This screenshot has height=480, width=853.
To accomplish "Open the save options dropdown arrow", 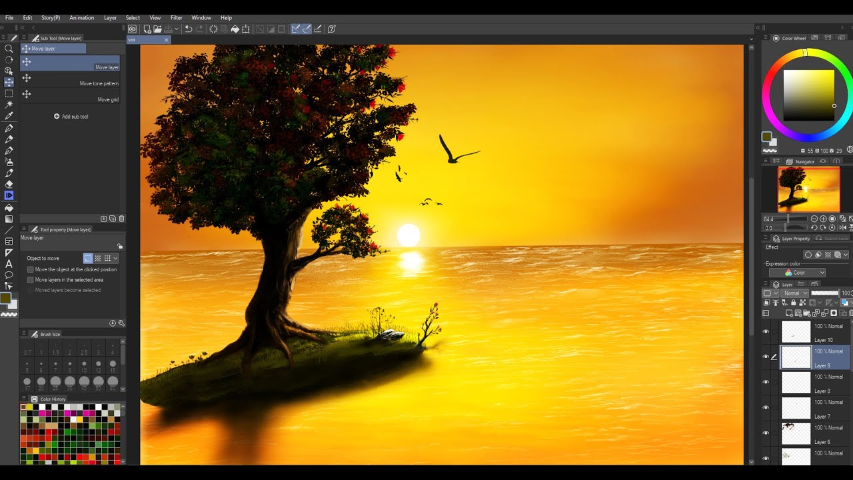I will point(177,29).
